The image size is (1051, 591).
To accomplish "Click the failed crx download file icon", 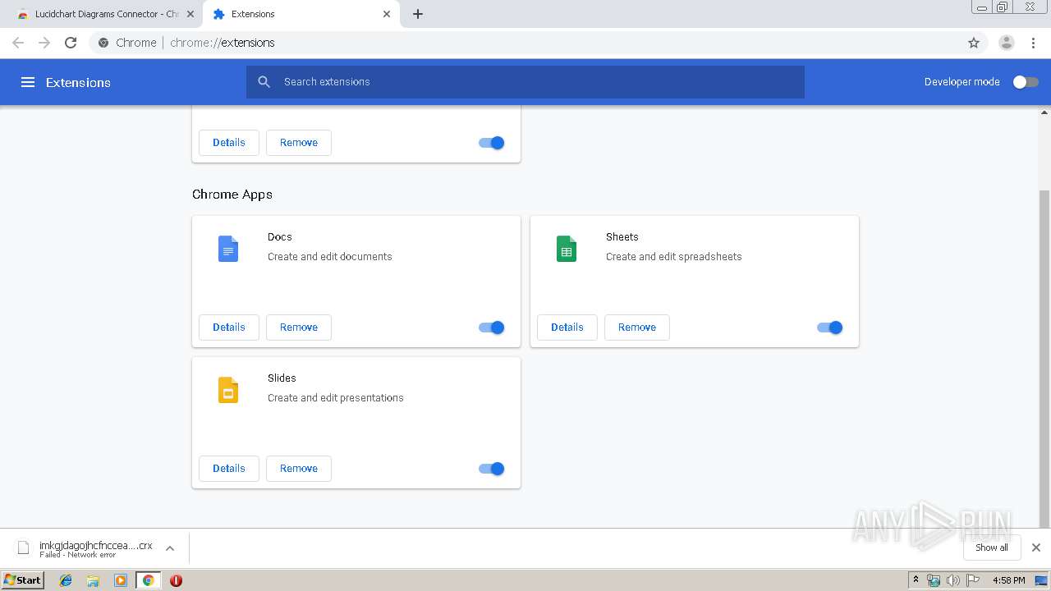I will click(x=24, y=547).
